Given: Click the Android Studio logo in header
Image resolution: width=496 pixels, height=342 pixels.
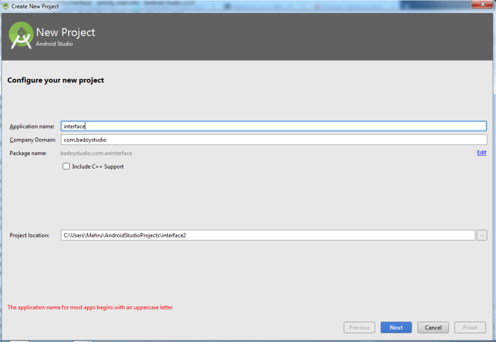Looking at the screenshot, I should tap(21, 35).
